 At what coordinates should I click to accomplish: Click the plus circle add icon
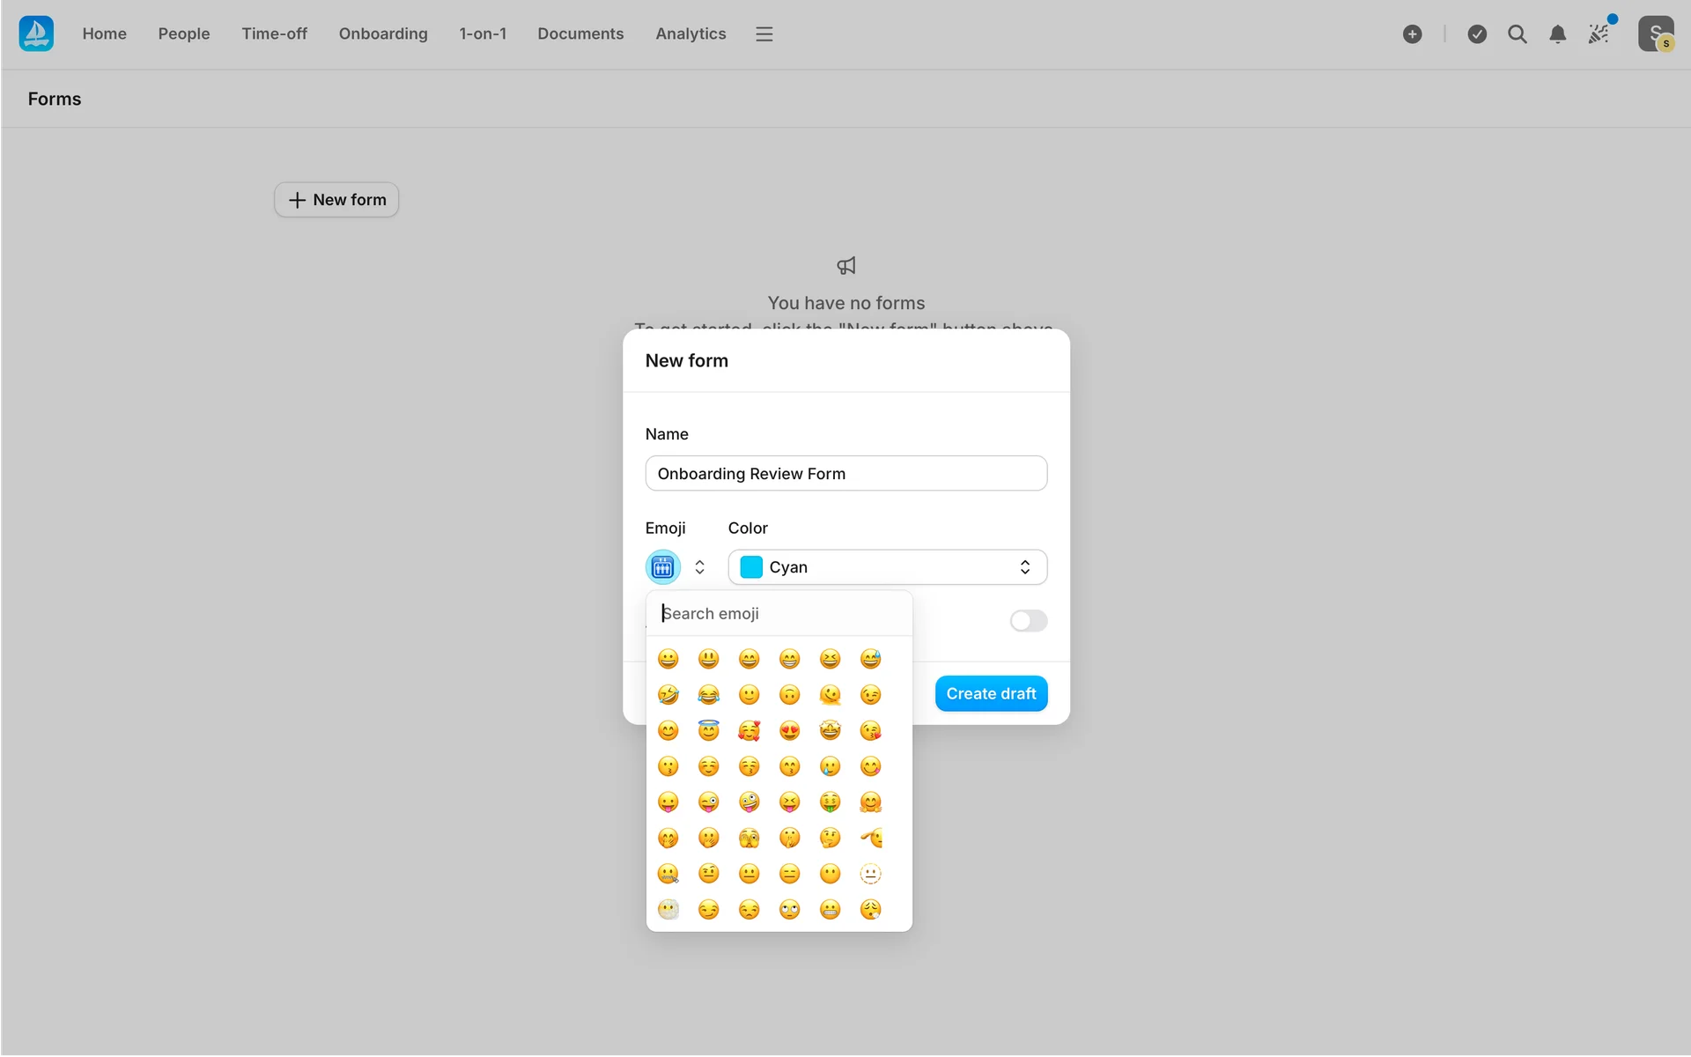coord(1412,33)
